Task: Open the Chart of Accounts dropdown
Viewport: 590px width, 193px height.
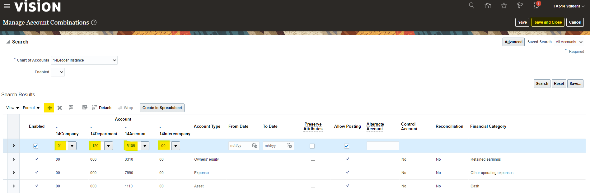Action: [x=84, y=60]
